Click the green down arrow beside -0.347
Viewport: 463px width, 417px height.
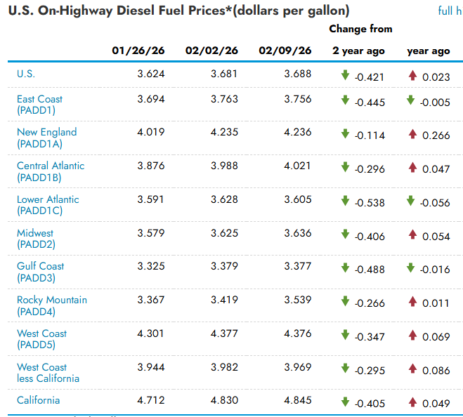(x=345, y=335)
